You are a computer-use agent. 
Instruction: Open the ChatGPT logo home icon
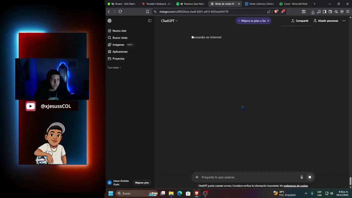click(x=109, y=21)
